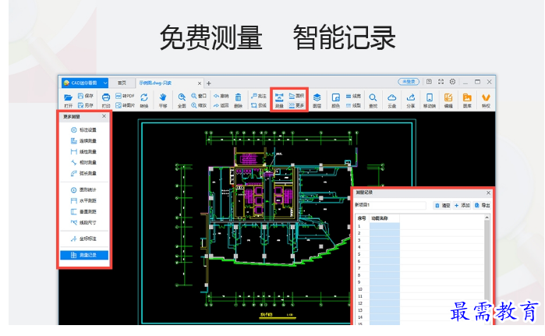Choose 图形统计 in the measure panel
Image resolution: width=545 pixels, height=336 pixels.
click(x=83, y=189)
